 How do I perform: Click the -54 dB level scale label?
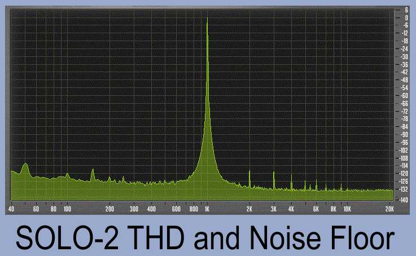point(405,88)
